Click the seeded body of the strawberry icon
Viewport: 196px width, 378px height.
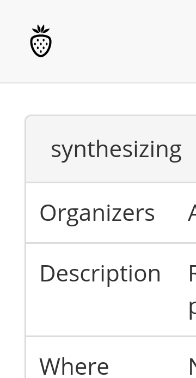41,45
